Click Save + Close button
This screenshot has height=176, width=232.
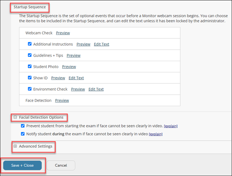tap(22, 166)
